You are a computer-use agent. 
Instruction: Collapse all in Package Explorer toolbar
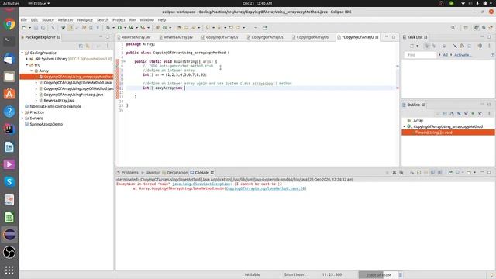pyautogui.click(x=81, y=46)
